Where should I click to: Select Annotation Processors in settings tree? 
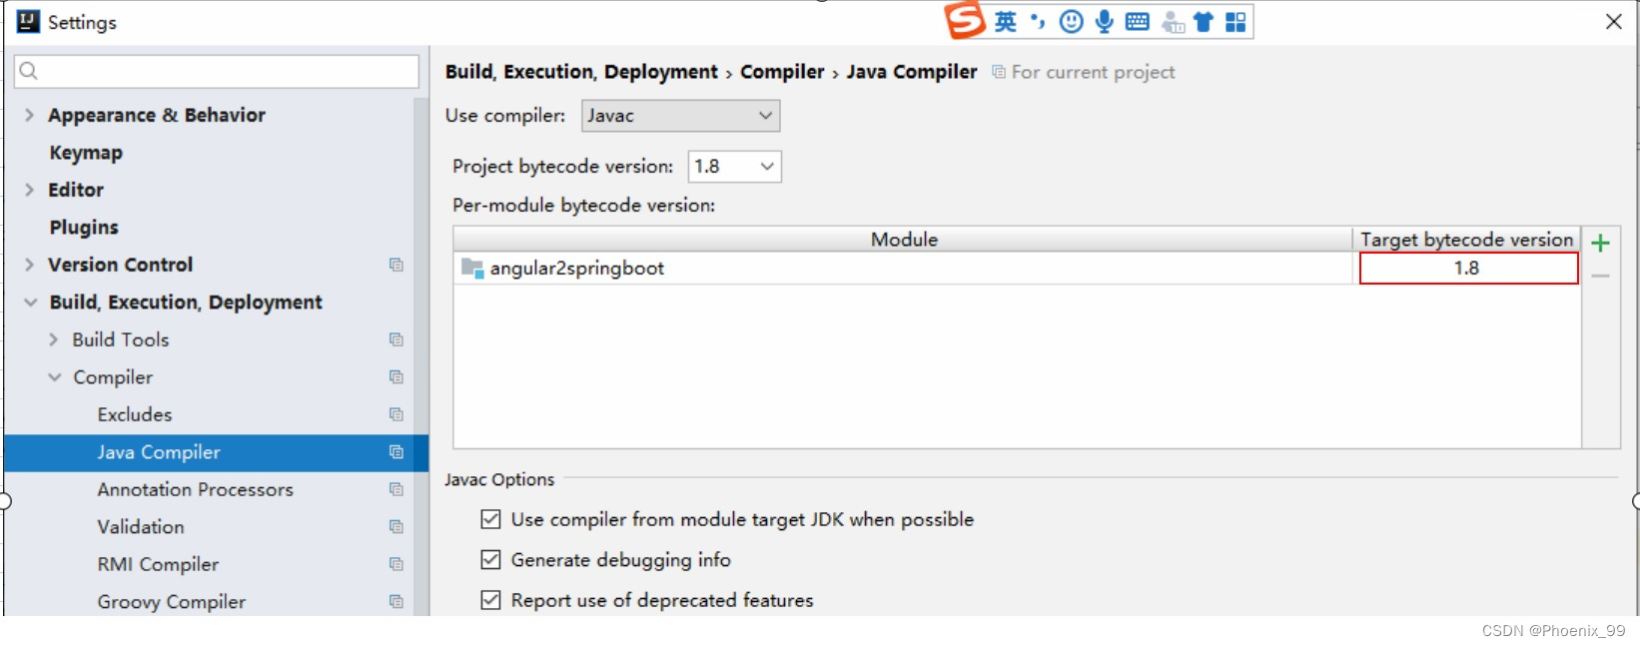pos(195,489)
